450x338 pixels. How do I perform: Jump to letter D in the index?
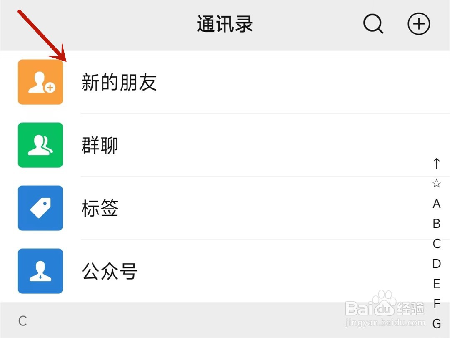pyautogui.click(x=436, y=263)
